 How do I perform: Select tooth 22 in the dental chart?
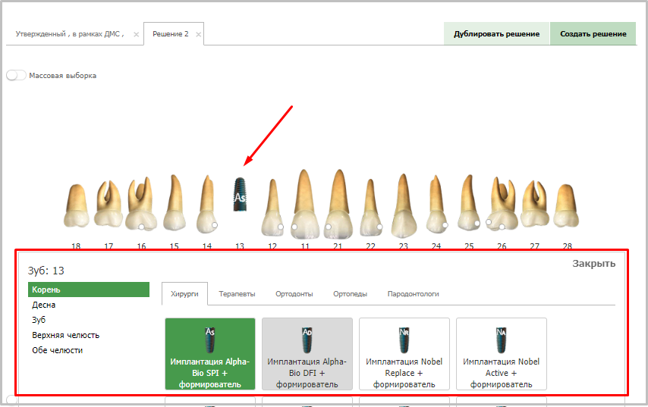[371, 208]
